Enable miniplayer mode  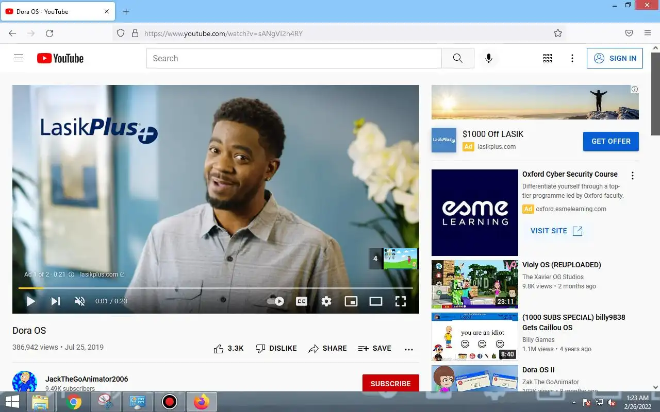(351, 301)
